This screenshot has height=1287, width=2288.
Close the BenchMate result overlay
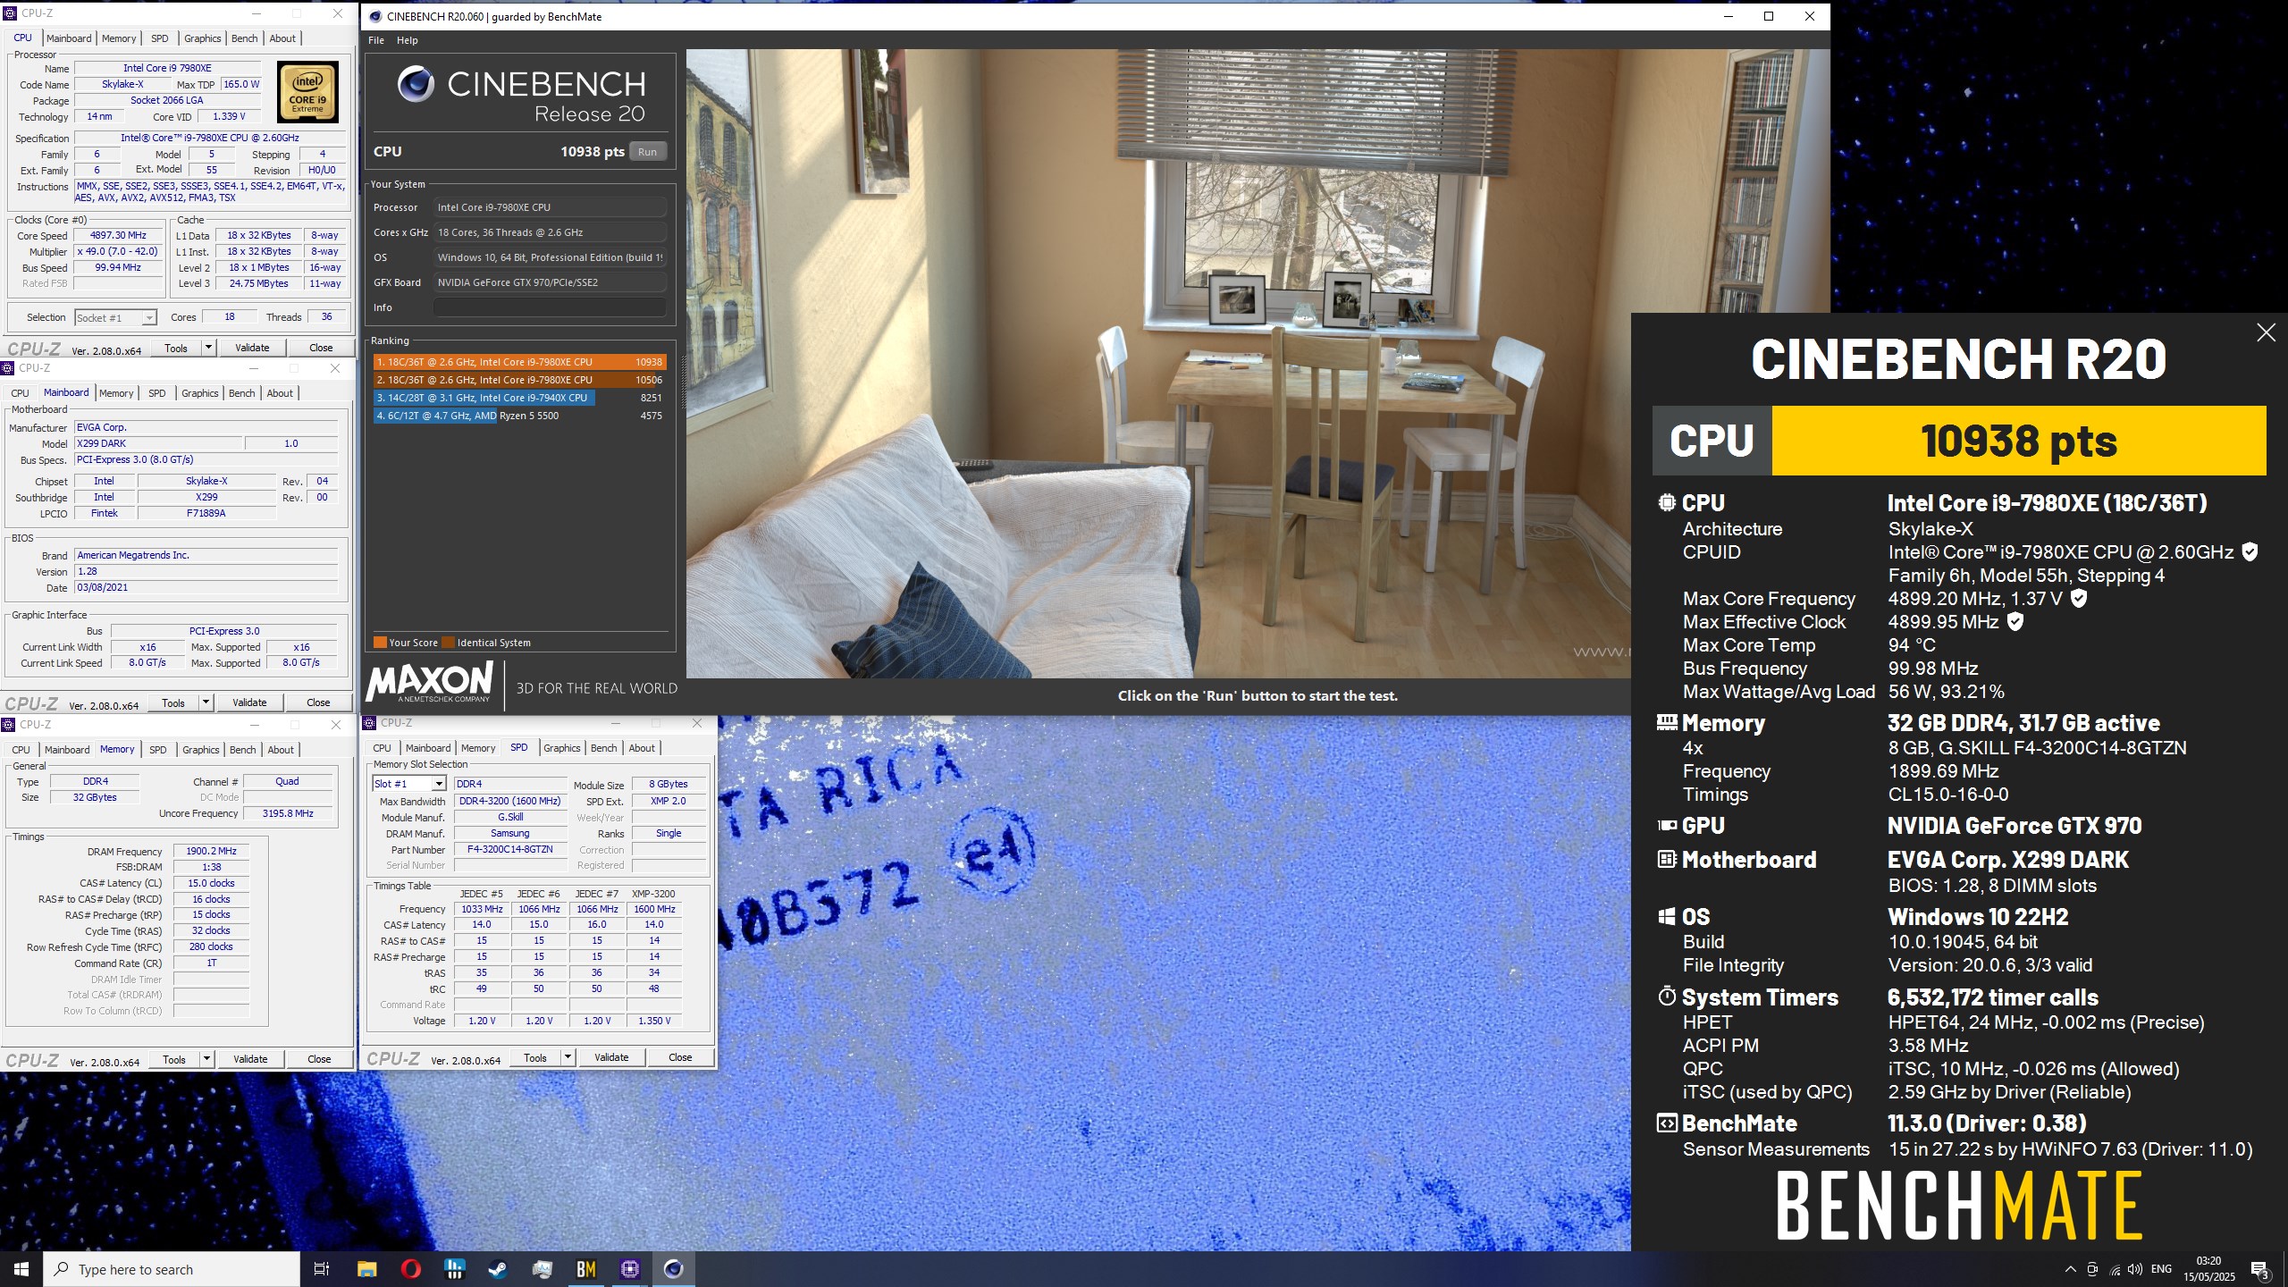(x=2266, y=333)
